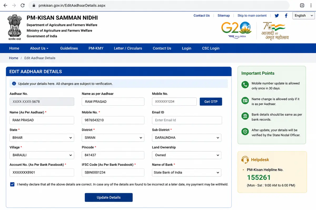Open the Login menu item
The width and height of the screenshot is (316, 210).
click(x=186, y=48)
